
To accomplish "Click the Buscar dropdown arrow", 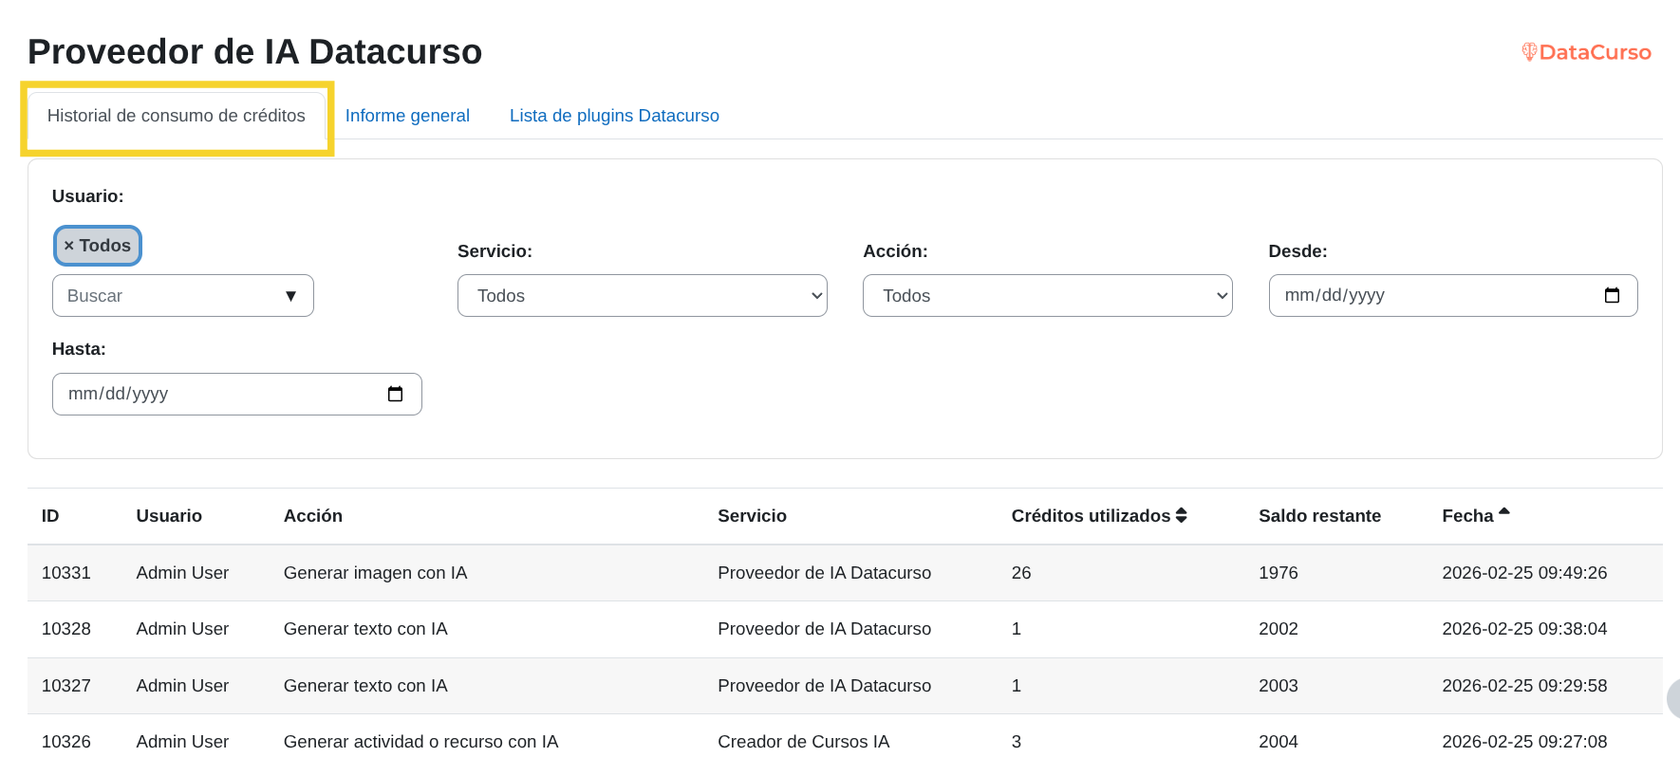I will pyautogui.click(x=290, y=296).
